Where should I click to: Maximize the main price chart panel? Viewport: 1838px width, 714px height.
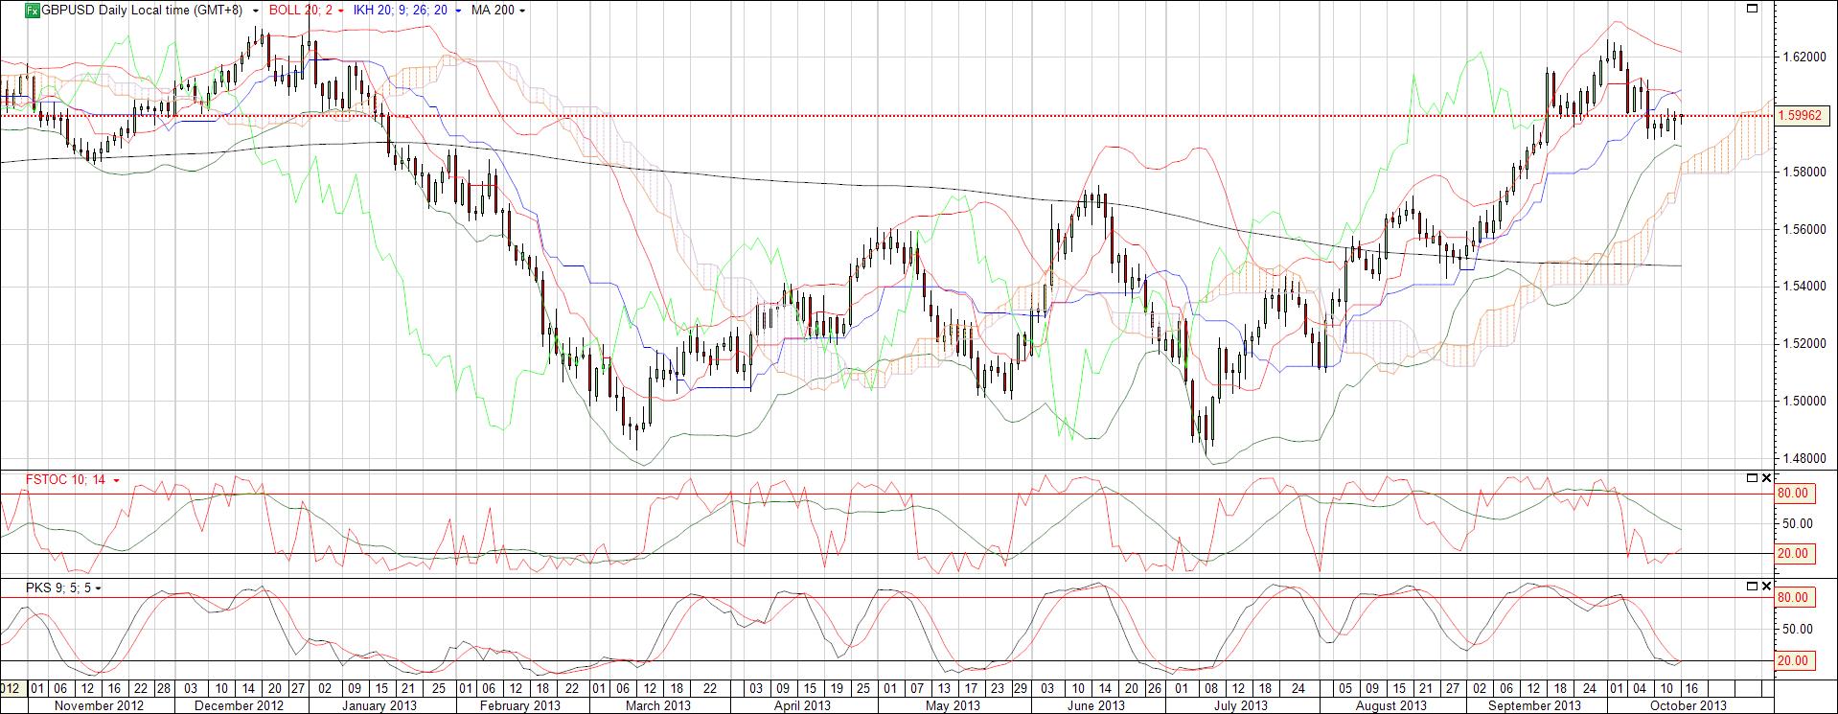[1752, 9]
